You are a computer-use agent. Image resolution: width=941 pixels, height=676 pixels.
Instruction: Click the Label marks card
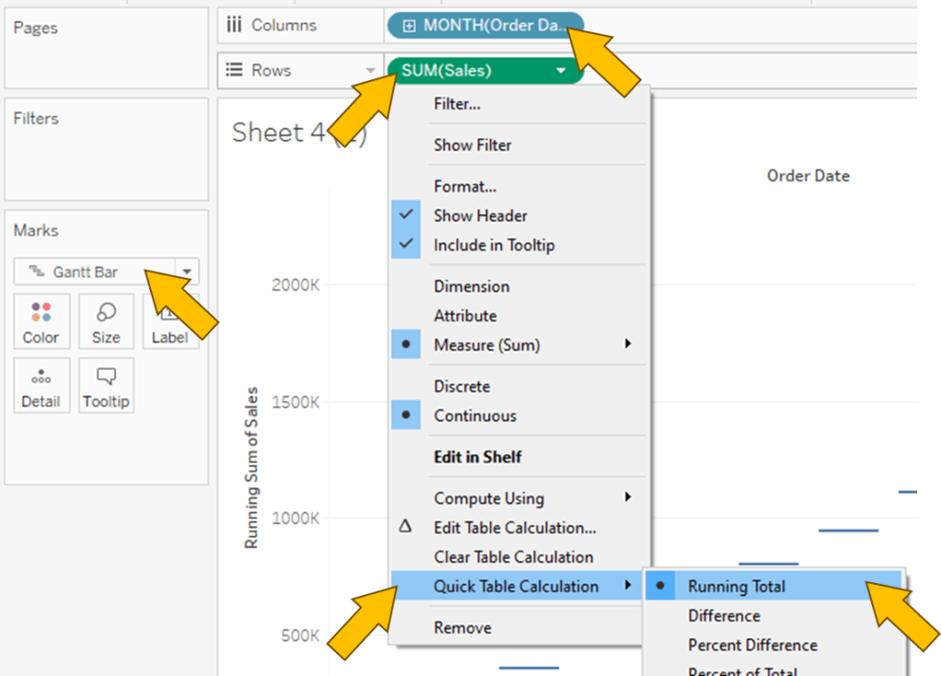coord(170,322)
